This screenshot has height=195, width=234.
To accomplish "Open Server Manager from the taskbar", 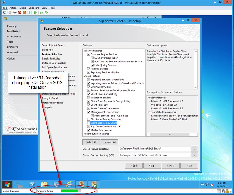I will tap(20, 185).
